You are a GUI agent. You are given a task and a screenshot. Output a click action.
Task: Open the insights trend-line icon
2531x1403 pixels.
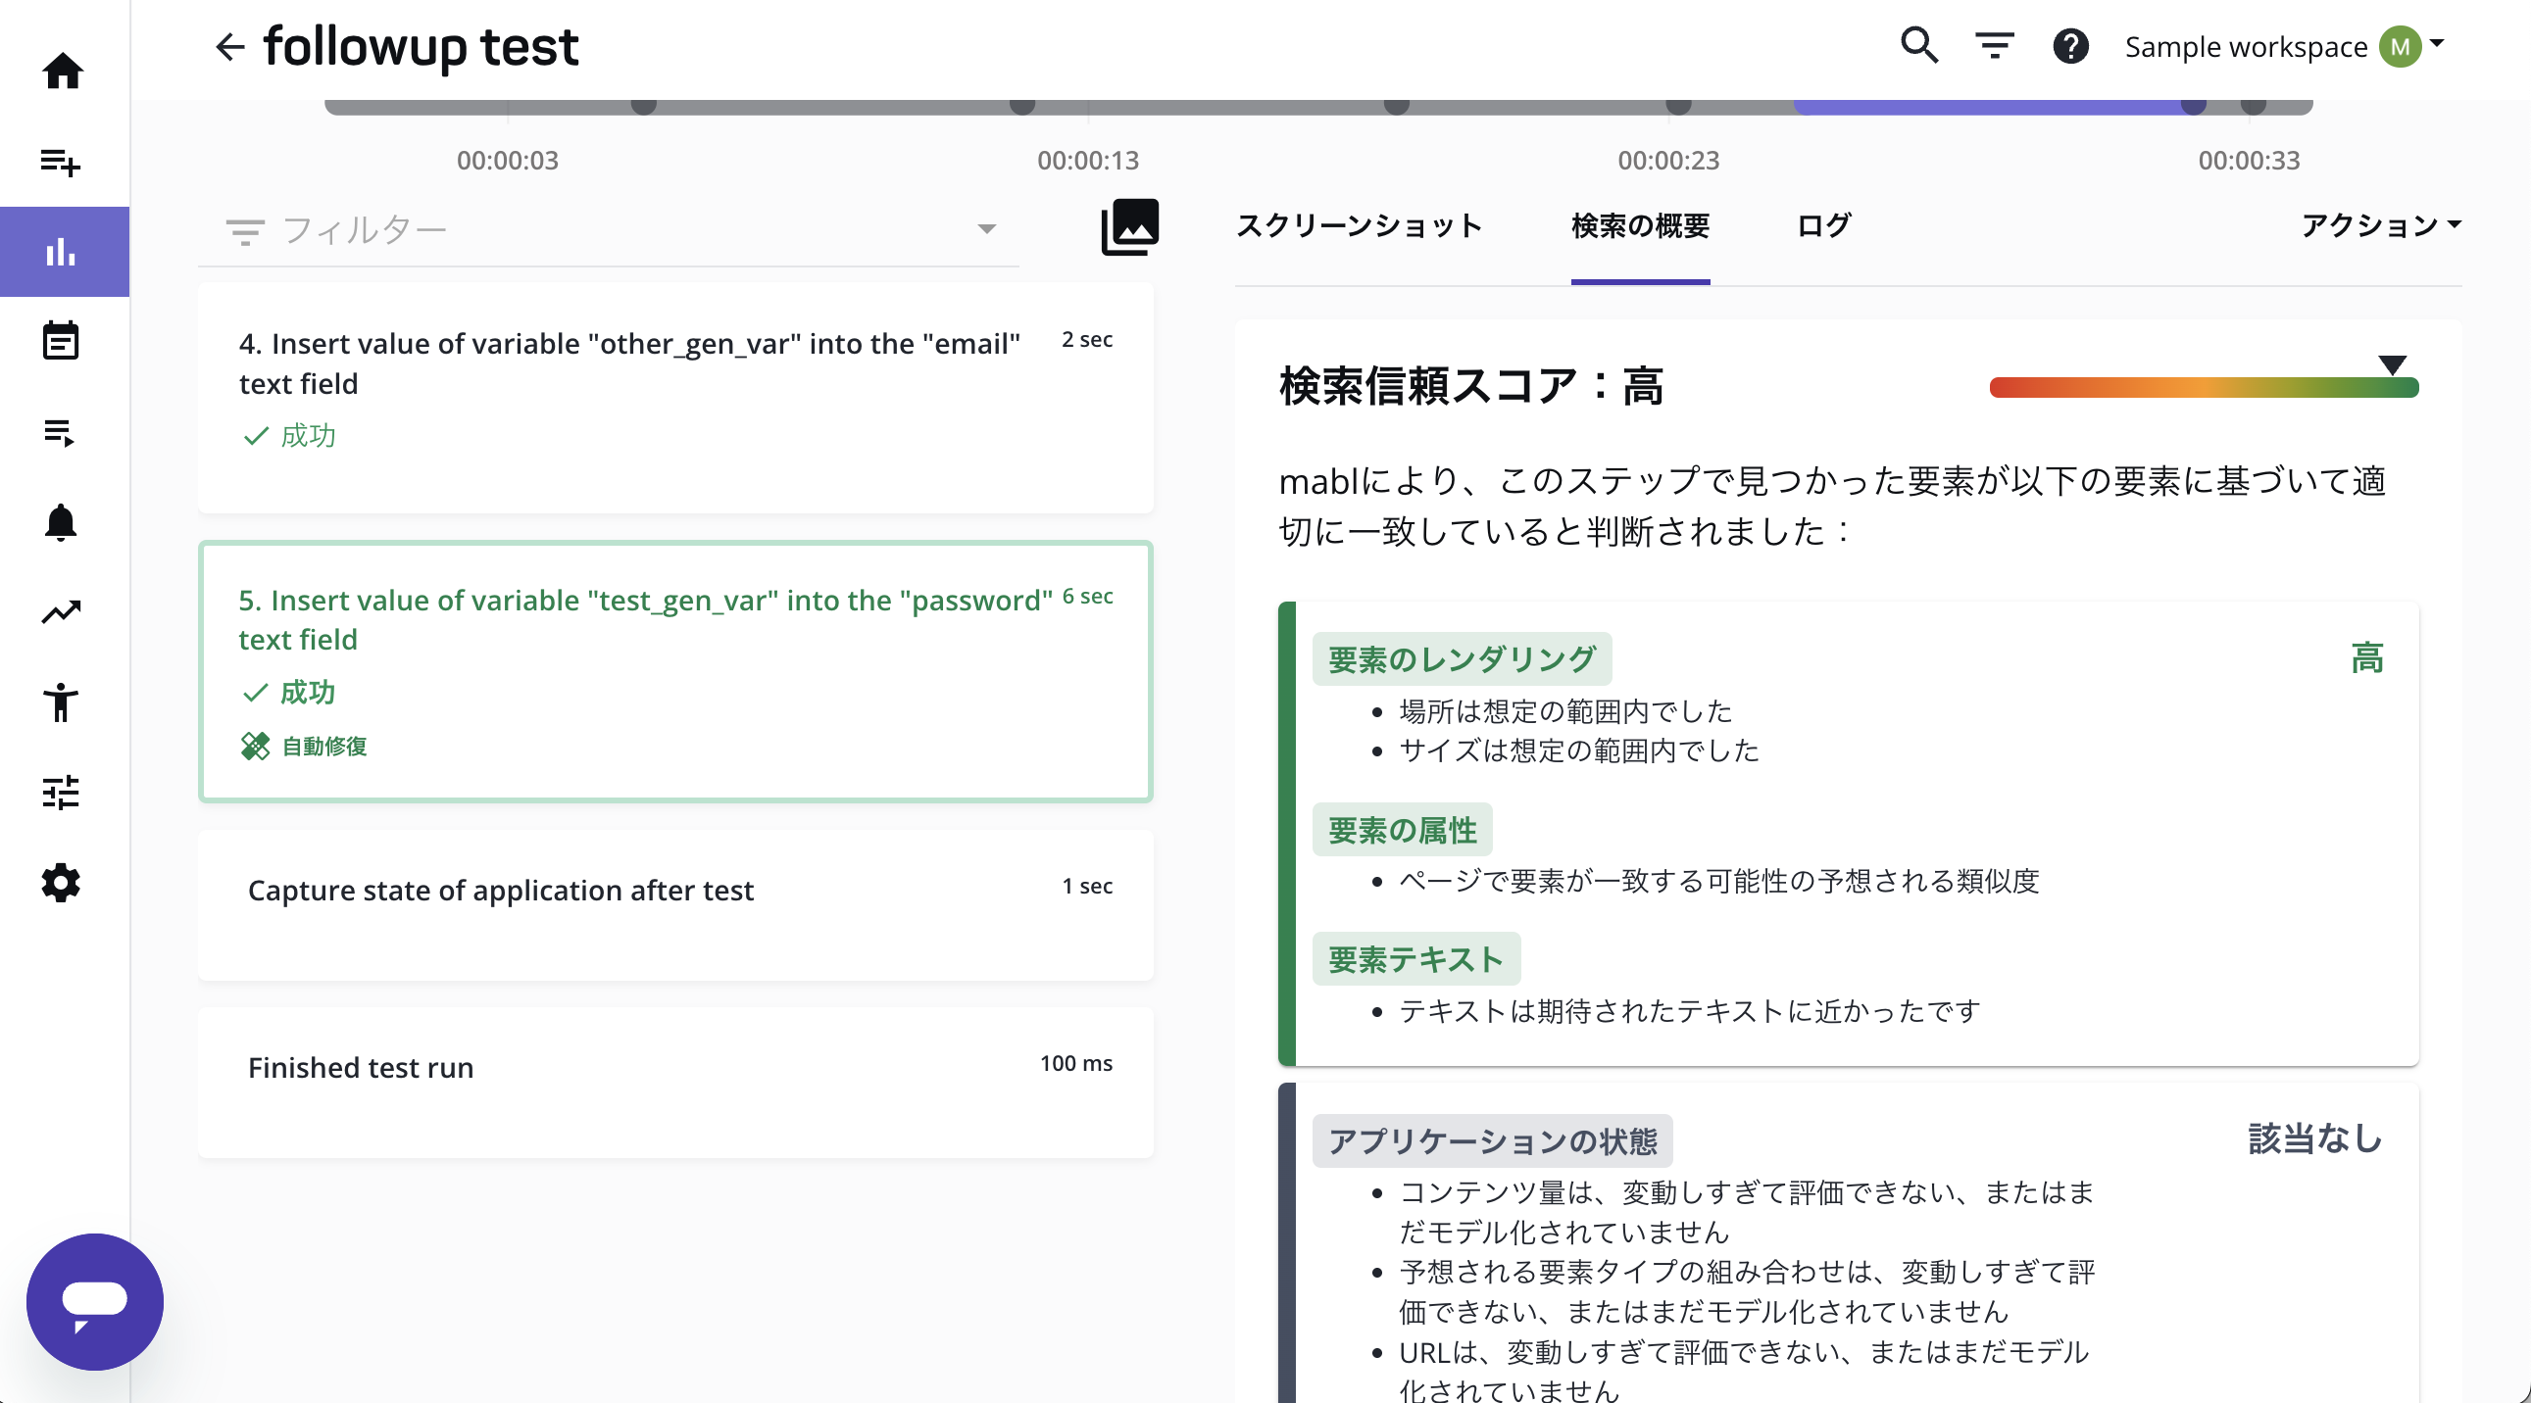pos(61,612)
